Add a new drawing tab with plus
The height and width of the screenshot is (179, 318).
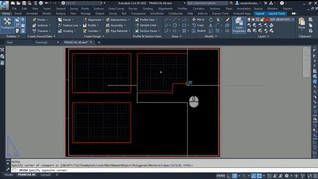click(99, 42)
